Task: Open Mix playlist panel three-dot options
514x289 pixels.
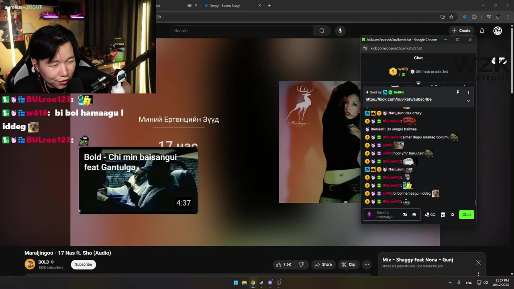Action: tap(478, 274)
